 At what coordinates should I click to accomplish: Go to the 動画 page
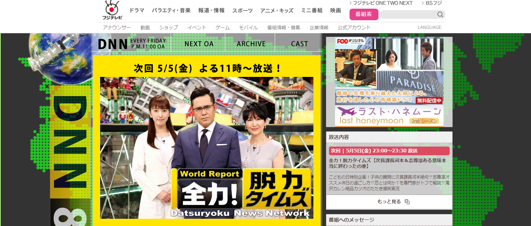(145, 27)
